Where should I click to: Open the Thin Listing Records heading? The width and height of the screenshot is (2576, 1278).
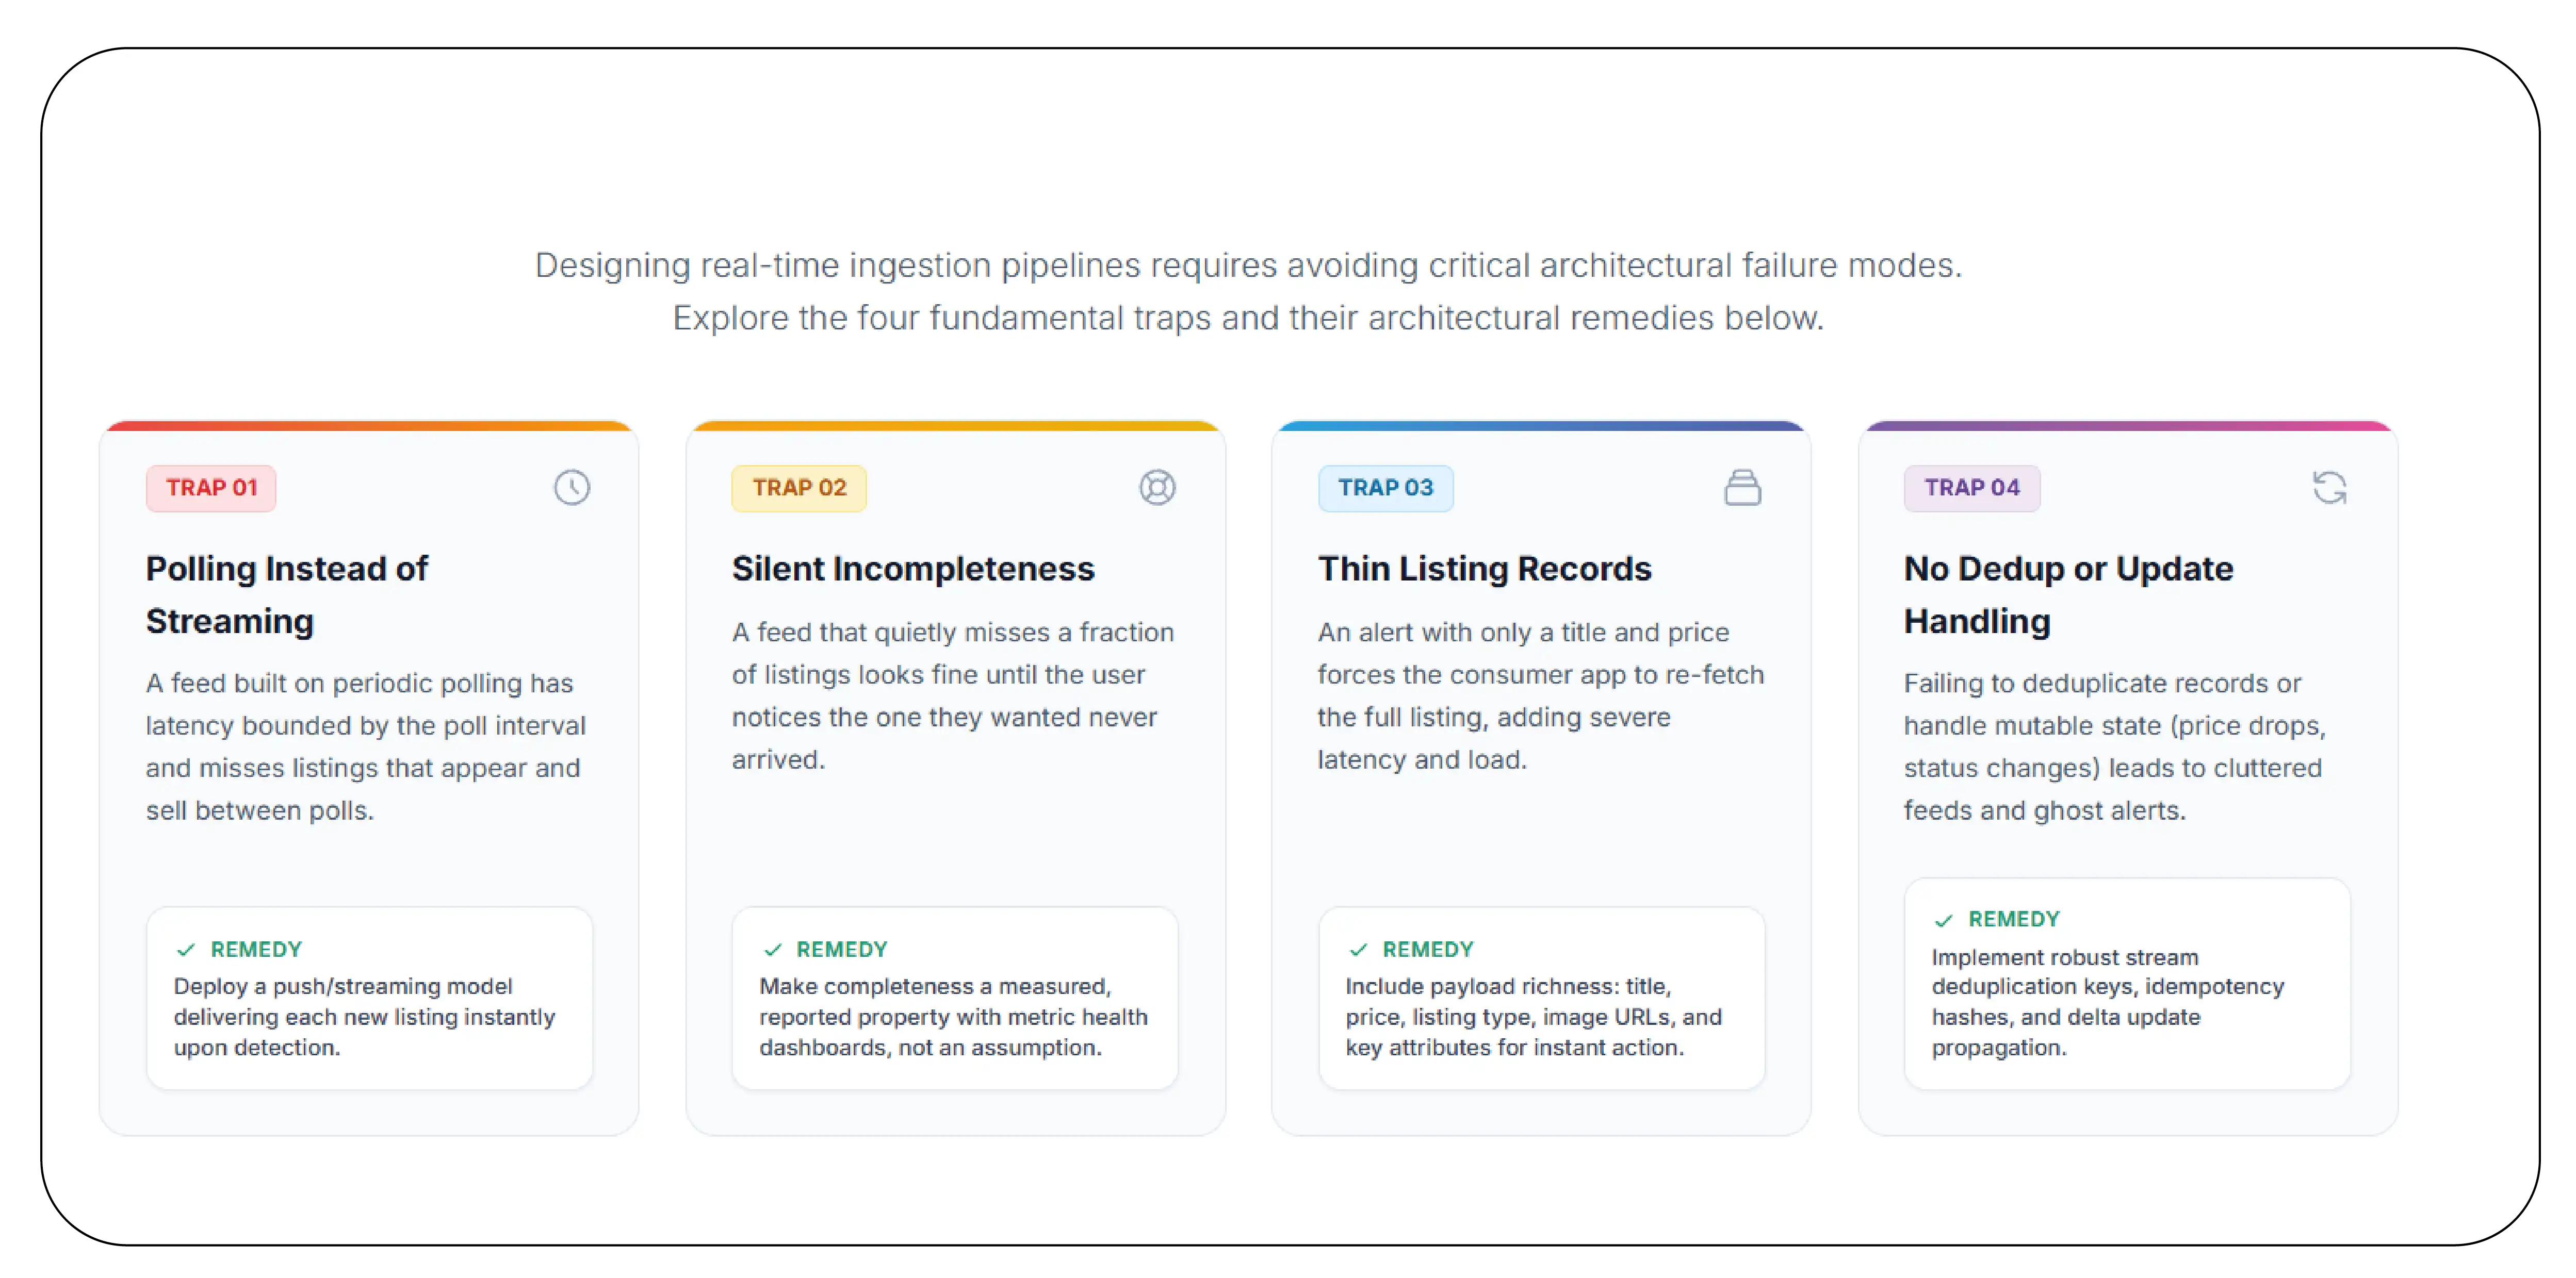tap(1485, 569)
